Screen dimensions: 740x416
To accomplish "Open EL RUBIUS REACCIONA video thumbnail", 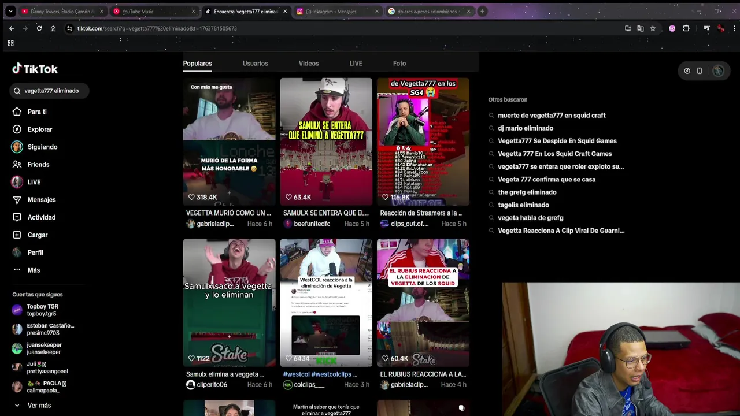I will pos(423,303).
